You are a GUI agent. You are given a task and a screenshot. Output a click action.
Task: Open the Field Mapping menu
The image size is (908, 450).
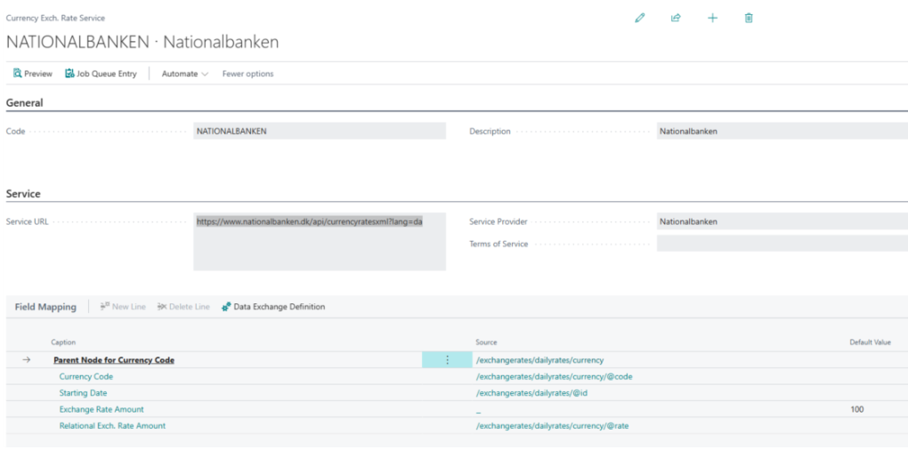(45, 307)
